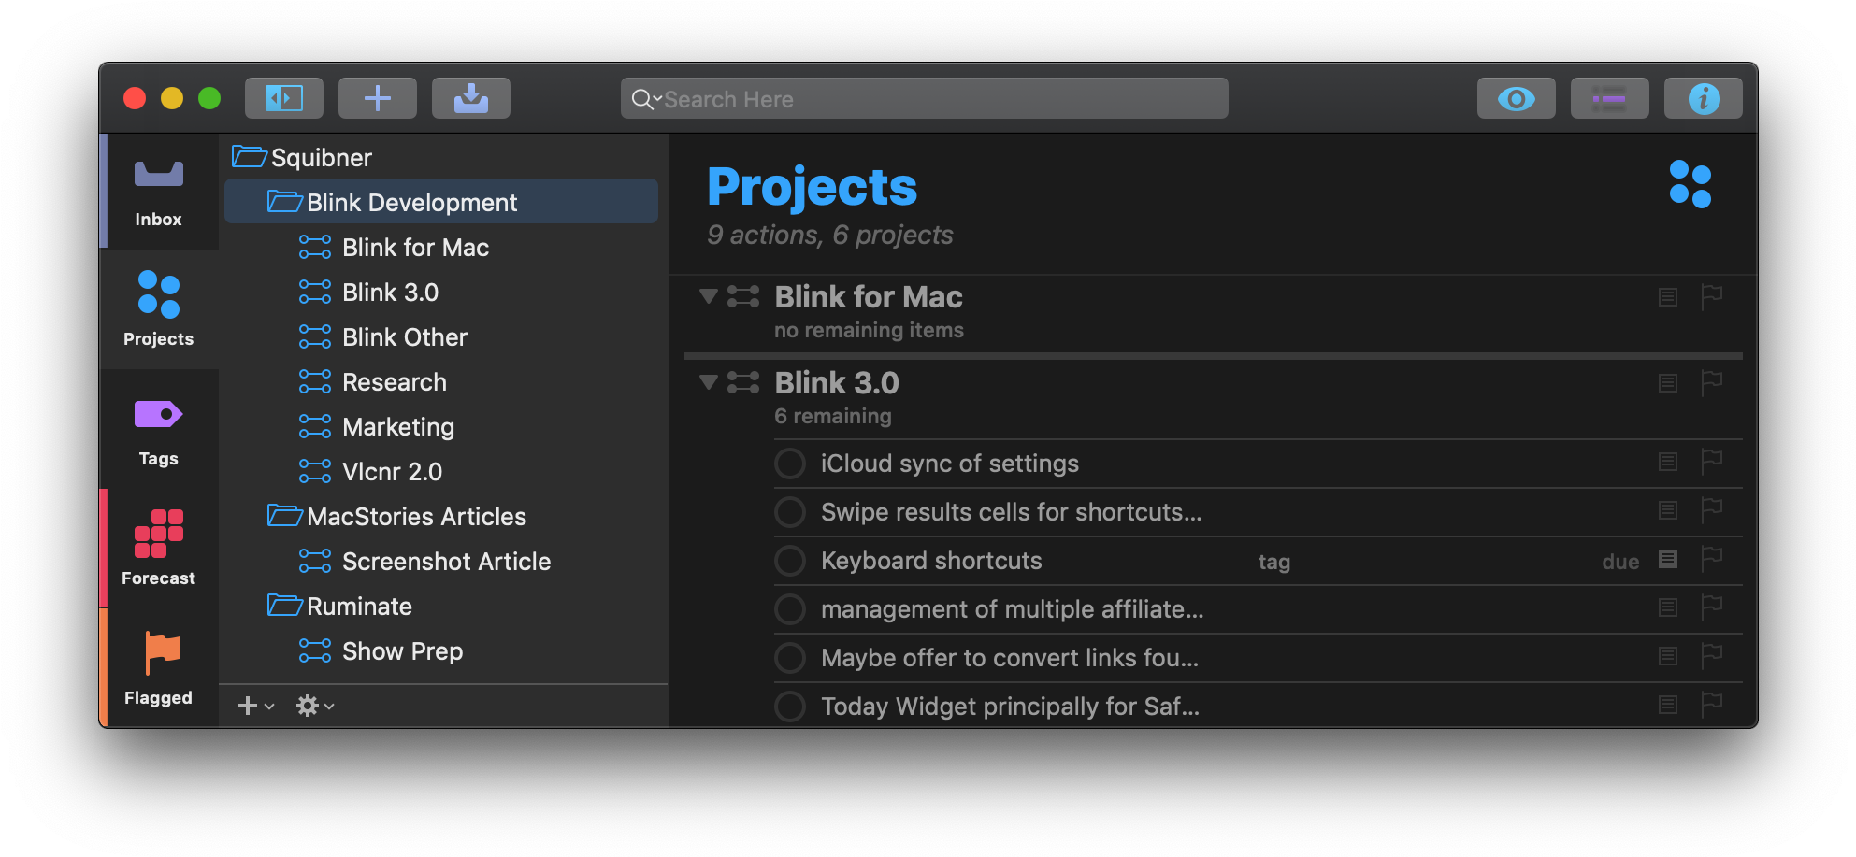Flag the Blink for Mac project

(1712, 296)
